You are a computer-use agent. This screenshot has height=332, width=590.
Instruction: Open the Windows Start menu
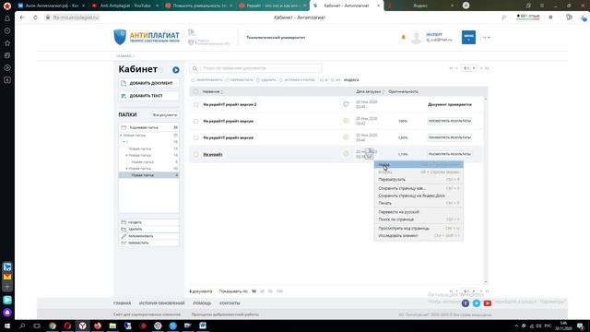(7, 326)
